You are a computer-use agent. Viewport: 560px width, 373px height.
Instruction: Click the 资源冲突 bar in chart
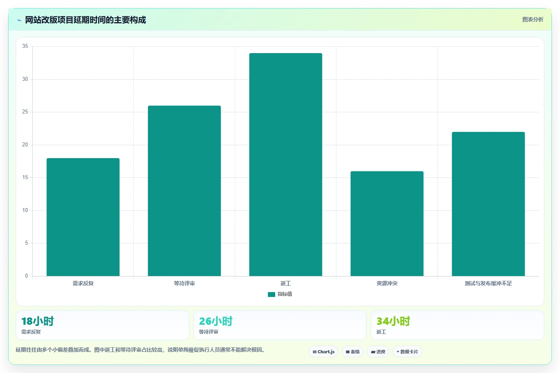(387, 224)
